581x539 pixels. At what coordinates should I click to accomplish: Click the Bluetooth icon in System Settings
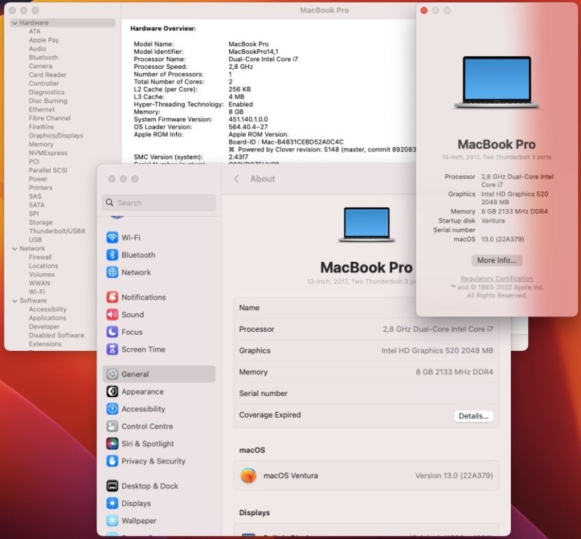[112, 255]
